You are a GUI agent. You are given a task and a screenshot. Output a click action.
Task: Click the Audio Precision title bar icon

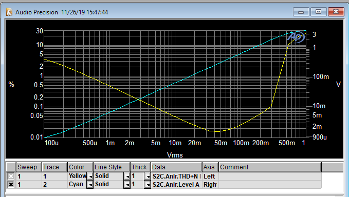click(x=9, y=12)
